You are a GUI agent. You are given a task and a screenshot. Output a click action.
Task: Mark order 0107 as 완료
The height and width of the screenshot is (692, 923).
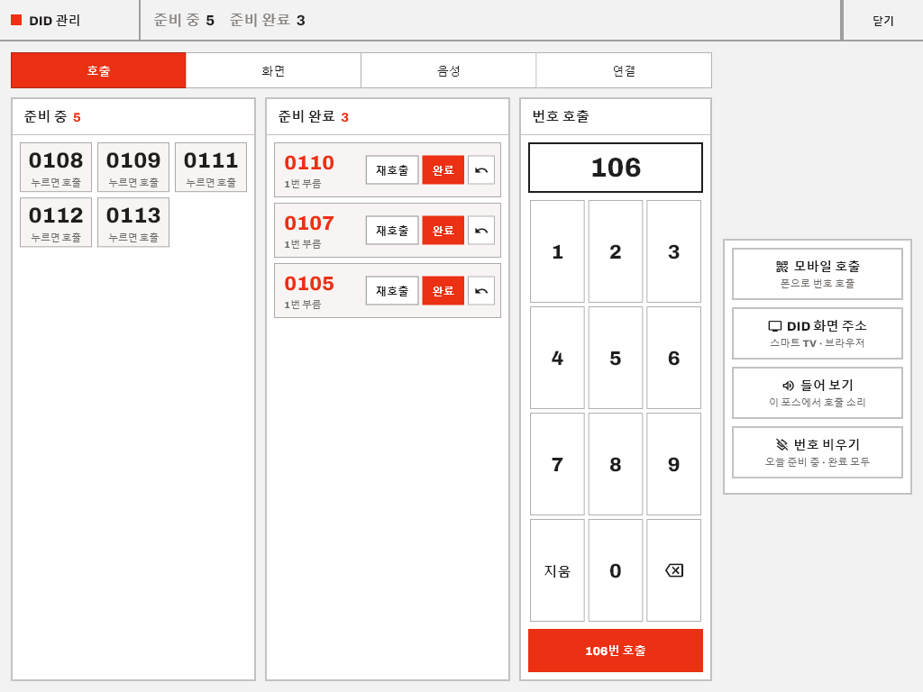[x=443, y=230]
